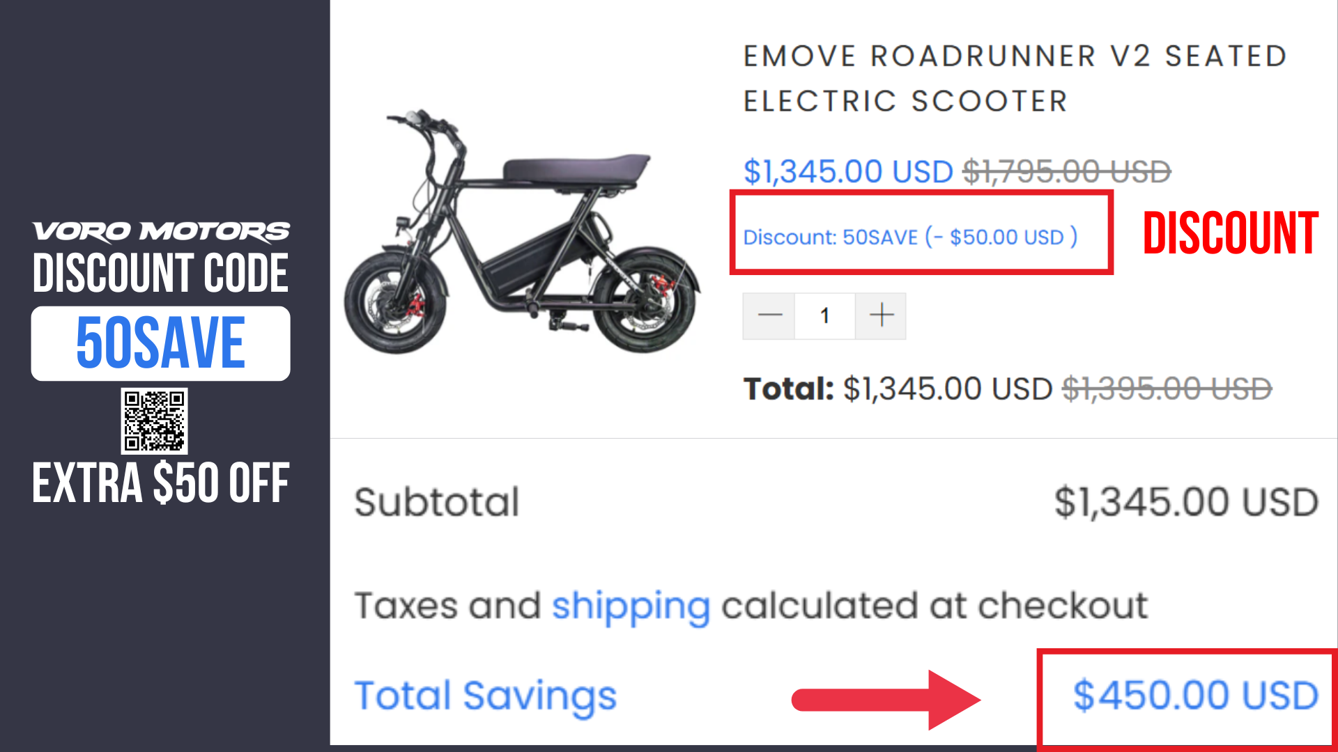Click the quantity input field showing 1
Image resolution: width=1338 pixels, height=752 pixels.
[x=825, y=316]
